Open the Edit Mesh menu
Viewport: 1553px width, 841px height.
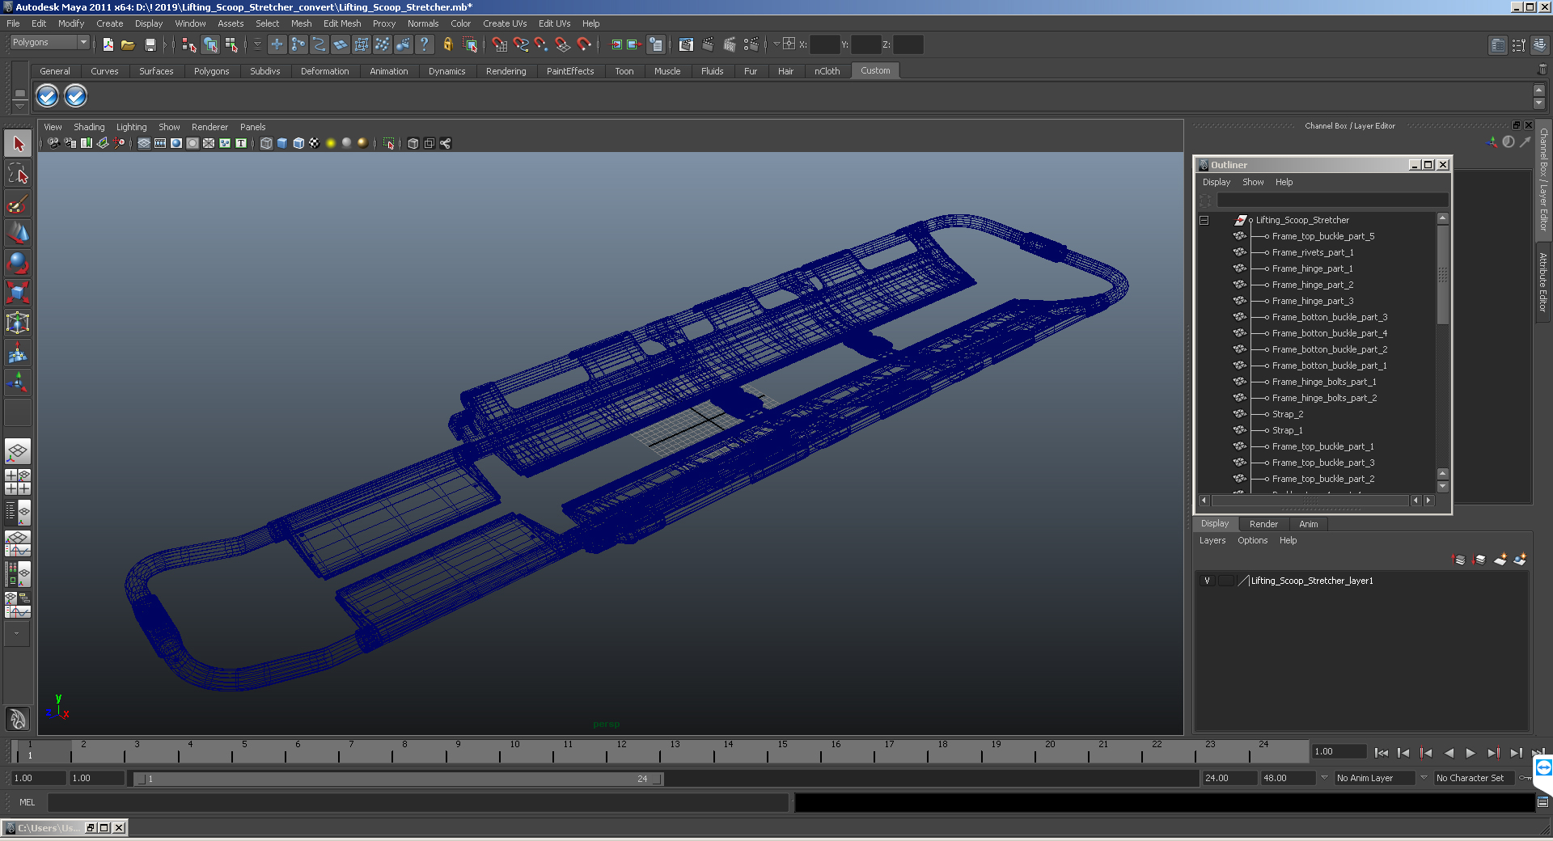coord(342,23)
